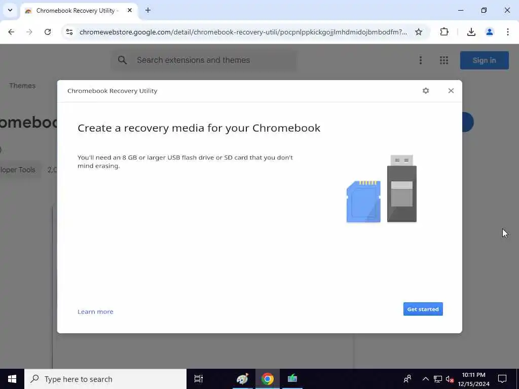Image resolution: width=519 pixels, height=389 pixels.
Task: Open the Chrome profile avatar
Action: pos(489,32)
